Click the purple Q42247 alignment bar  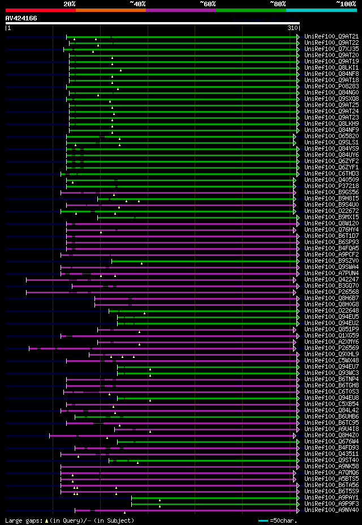click(160, 280)
